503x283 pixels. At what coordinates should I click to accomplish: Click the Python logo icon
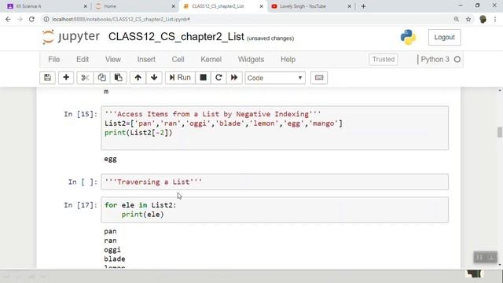tap(408, 37)
